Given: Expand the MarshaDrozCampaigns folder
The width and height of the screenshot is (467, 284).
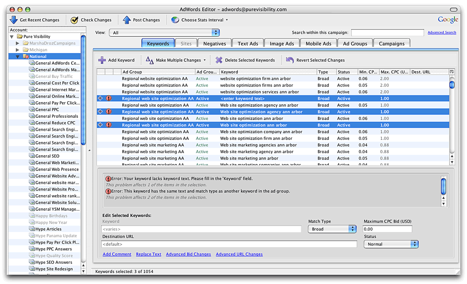Looking at the screenshot, I should 18,43.
